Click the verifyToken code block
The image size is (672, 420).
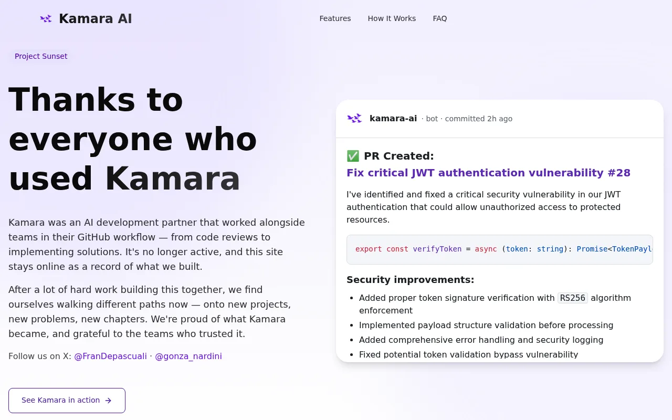point(500,249)
